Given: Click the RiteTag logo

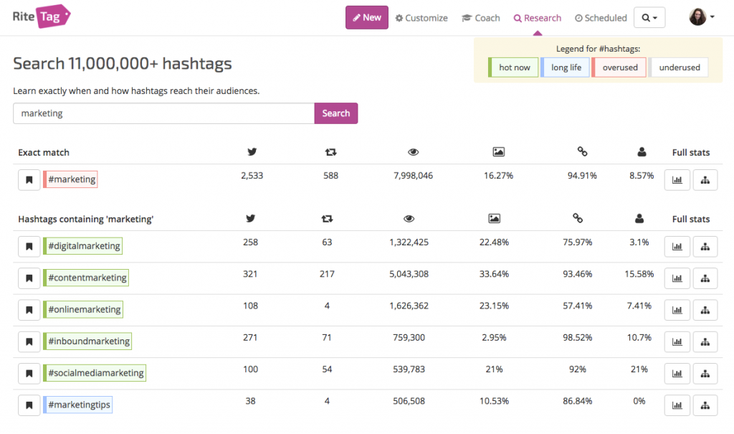Looking at the screenshot, I should [x=42, y=16].
